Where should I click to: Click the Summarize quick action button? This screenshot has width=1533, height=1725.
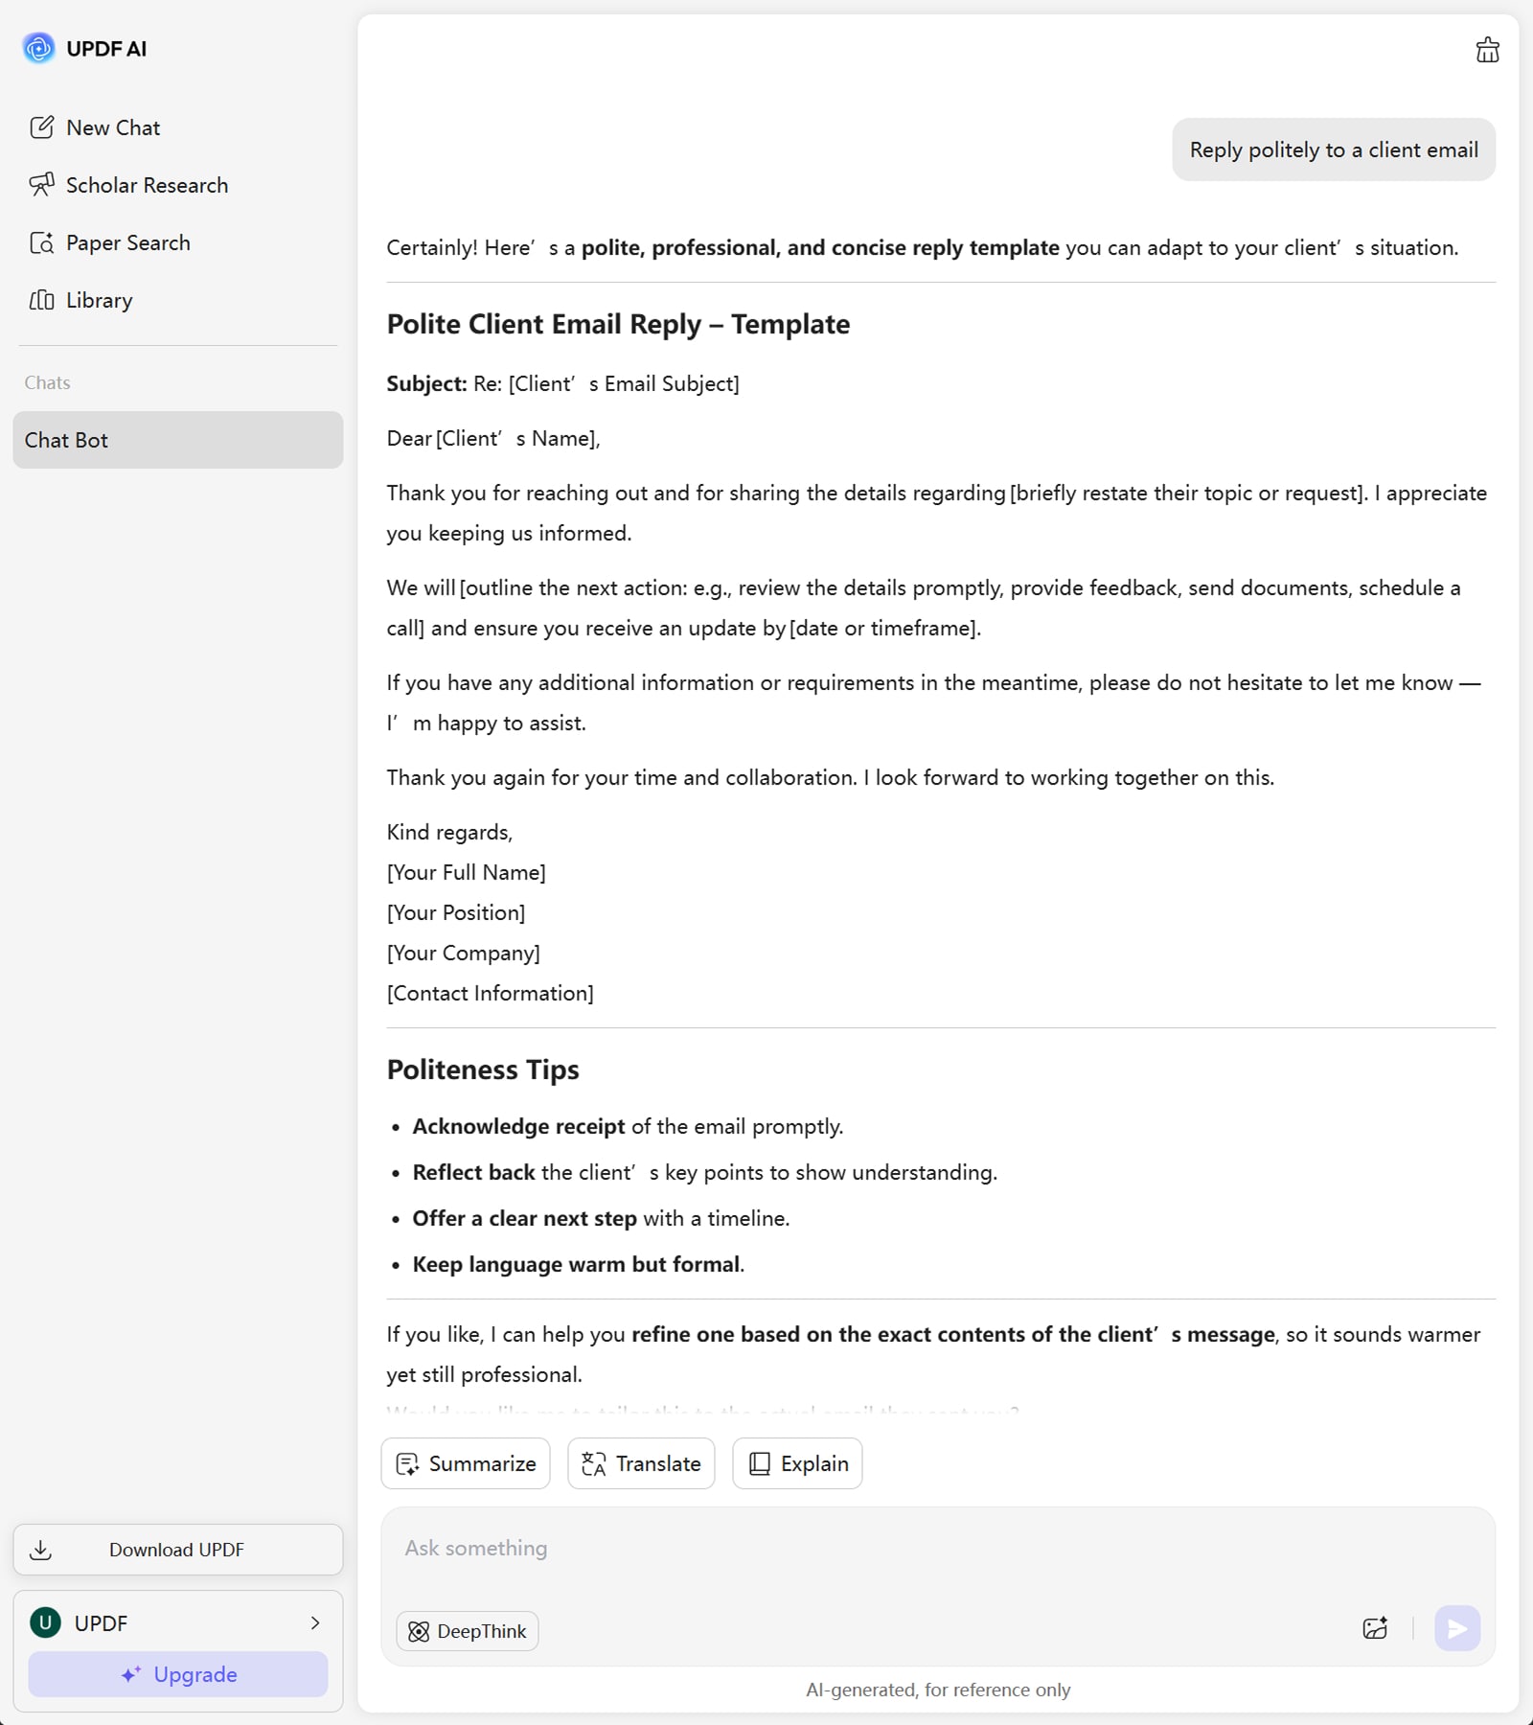click(466, 1463)
